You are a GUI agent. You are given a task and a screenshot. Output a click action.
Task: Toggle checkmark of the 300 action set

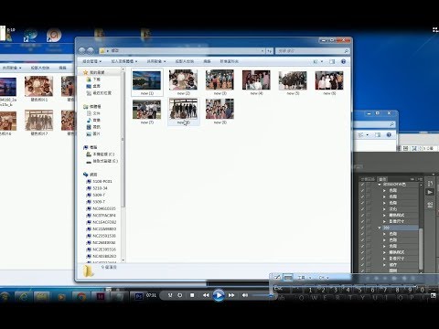pos(362,228)
